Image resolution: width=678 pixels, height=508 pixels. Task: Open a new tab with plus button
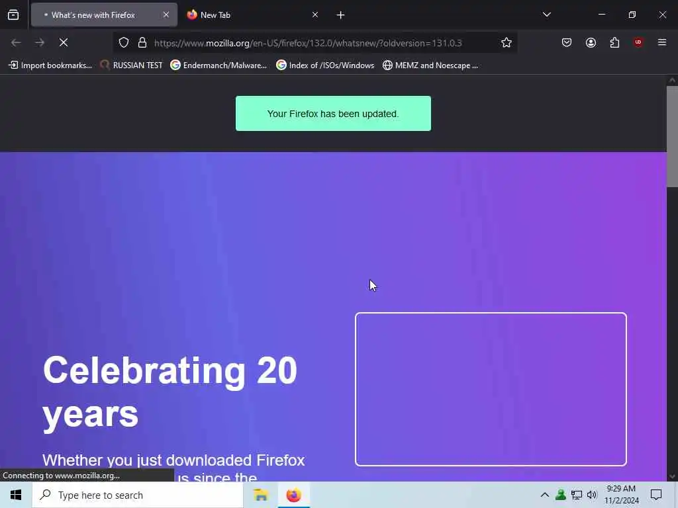click(341, 15)
